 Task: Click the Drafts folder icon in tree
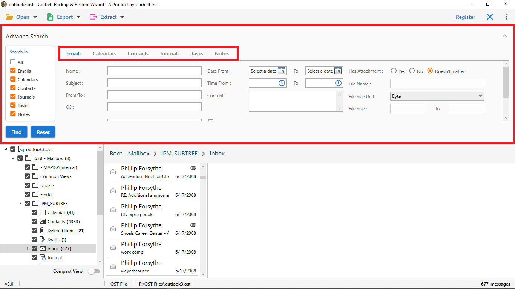pos(43,240)
